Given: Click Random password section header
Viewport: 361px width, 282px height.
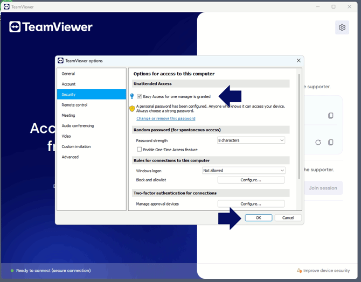Looking at the screenshot, I should click(x=211, y=130).
